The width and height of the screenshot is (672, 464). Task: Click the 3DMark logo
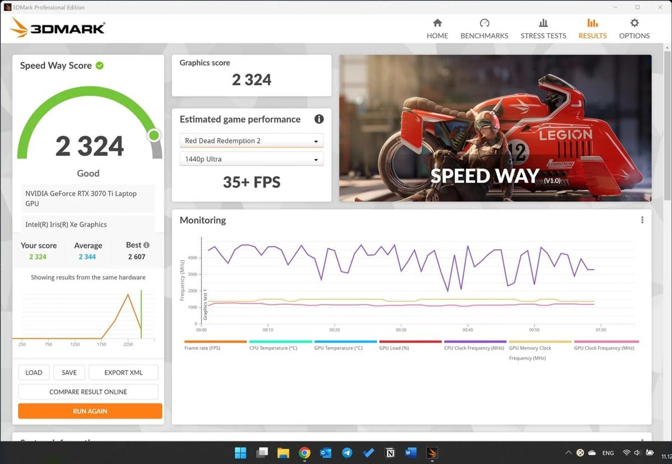point(57,28)
